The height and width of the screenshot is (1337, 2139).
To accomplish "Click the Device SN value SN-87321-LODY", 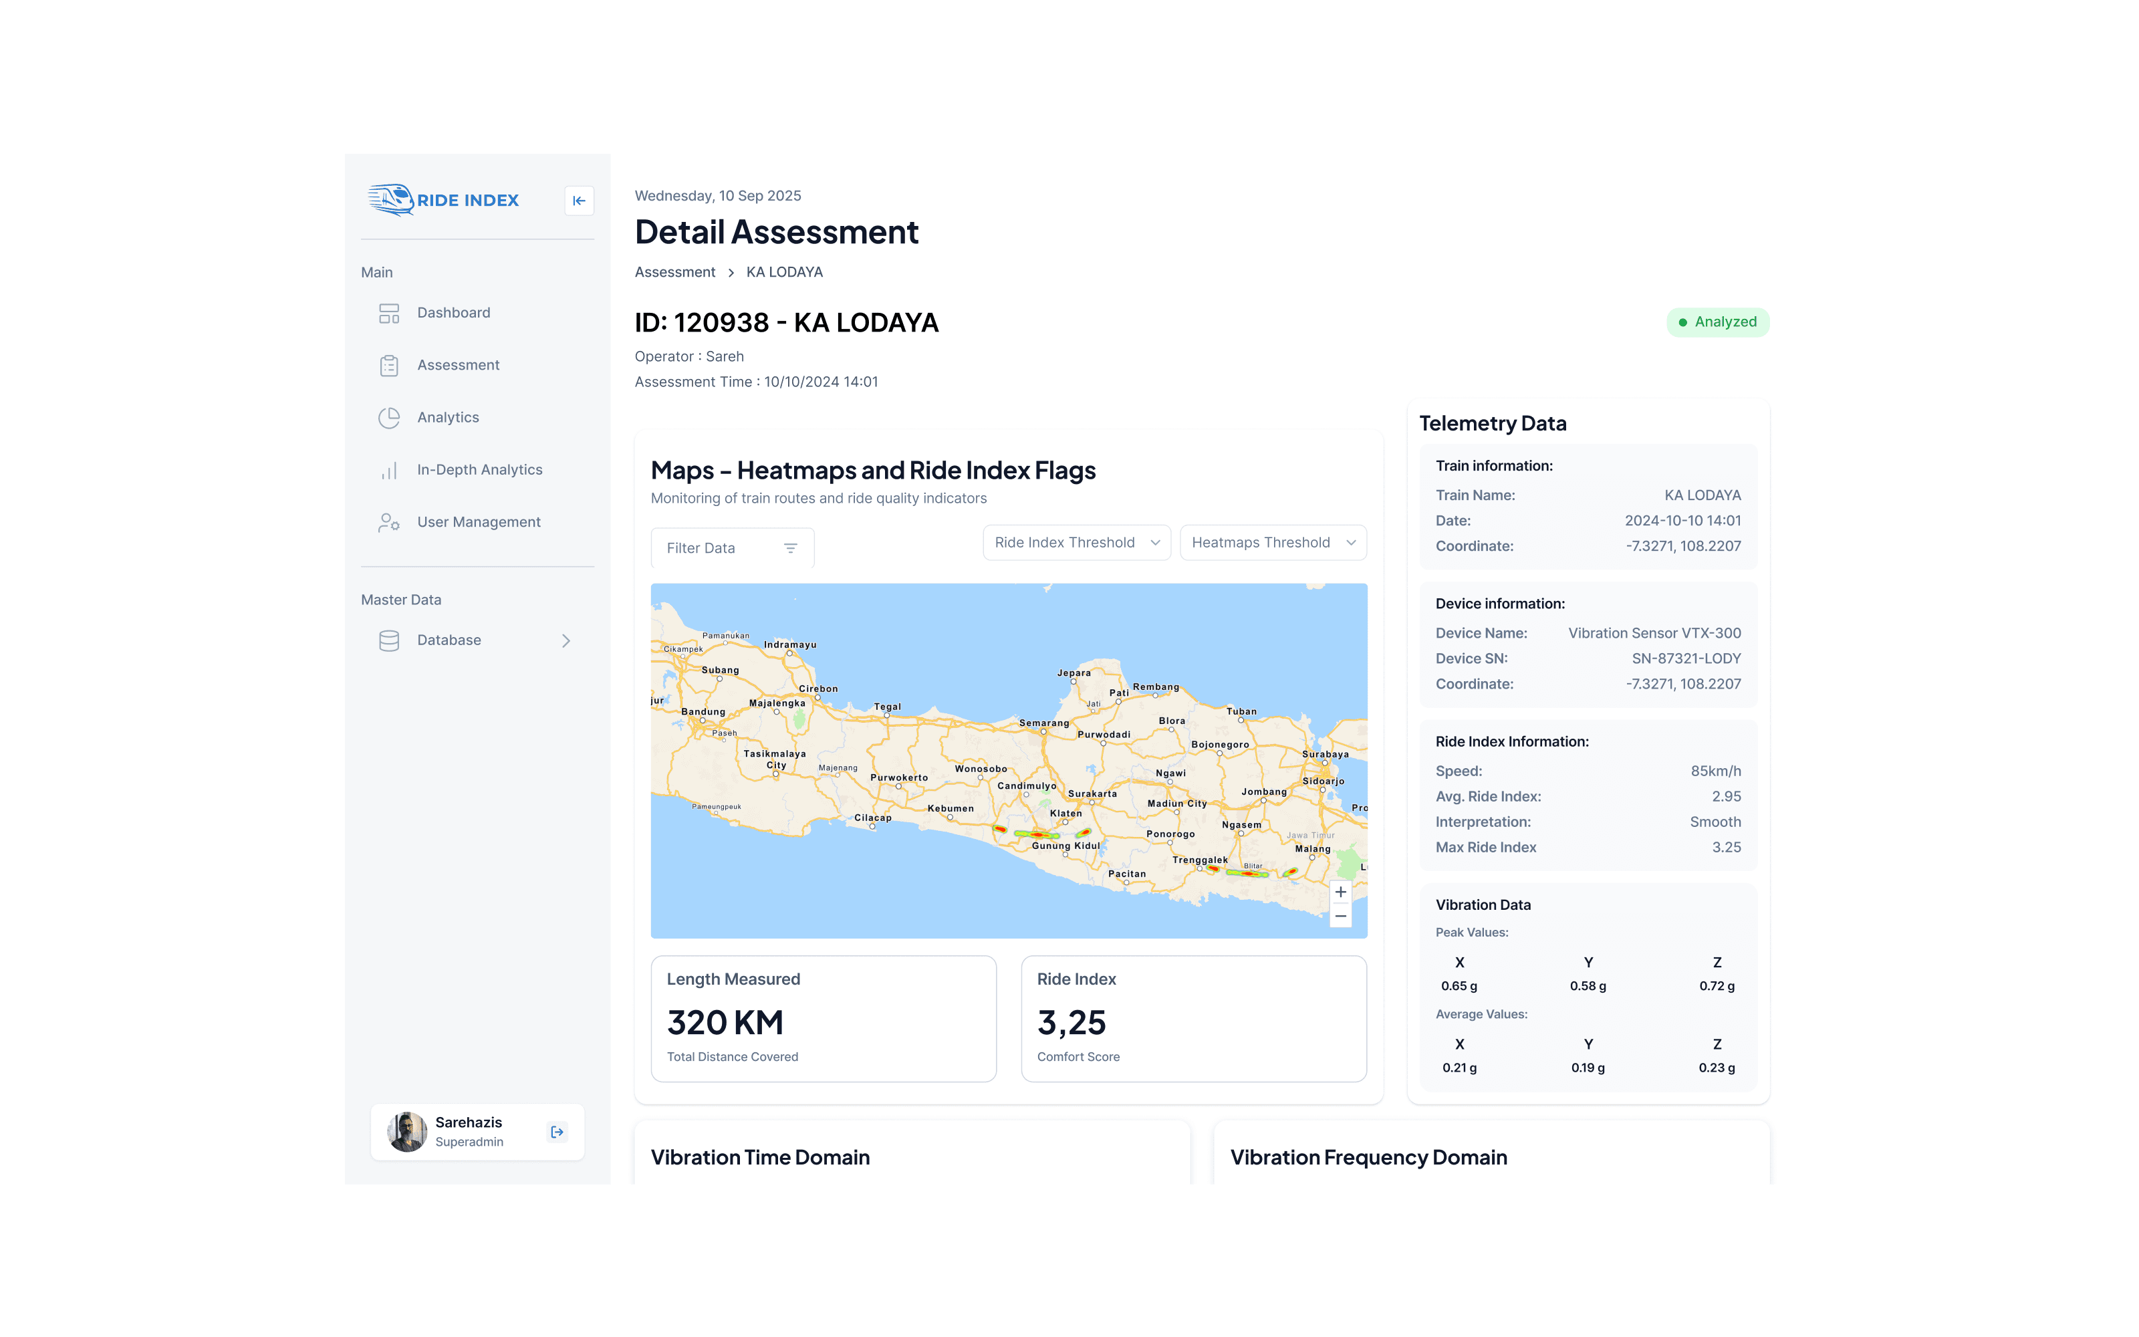I will (x=1686, y=658).
